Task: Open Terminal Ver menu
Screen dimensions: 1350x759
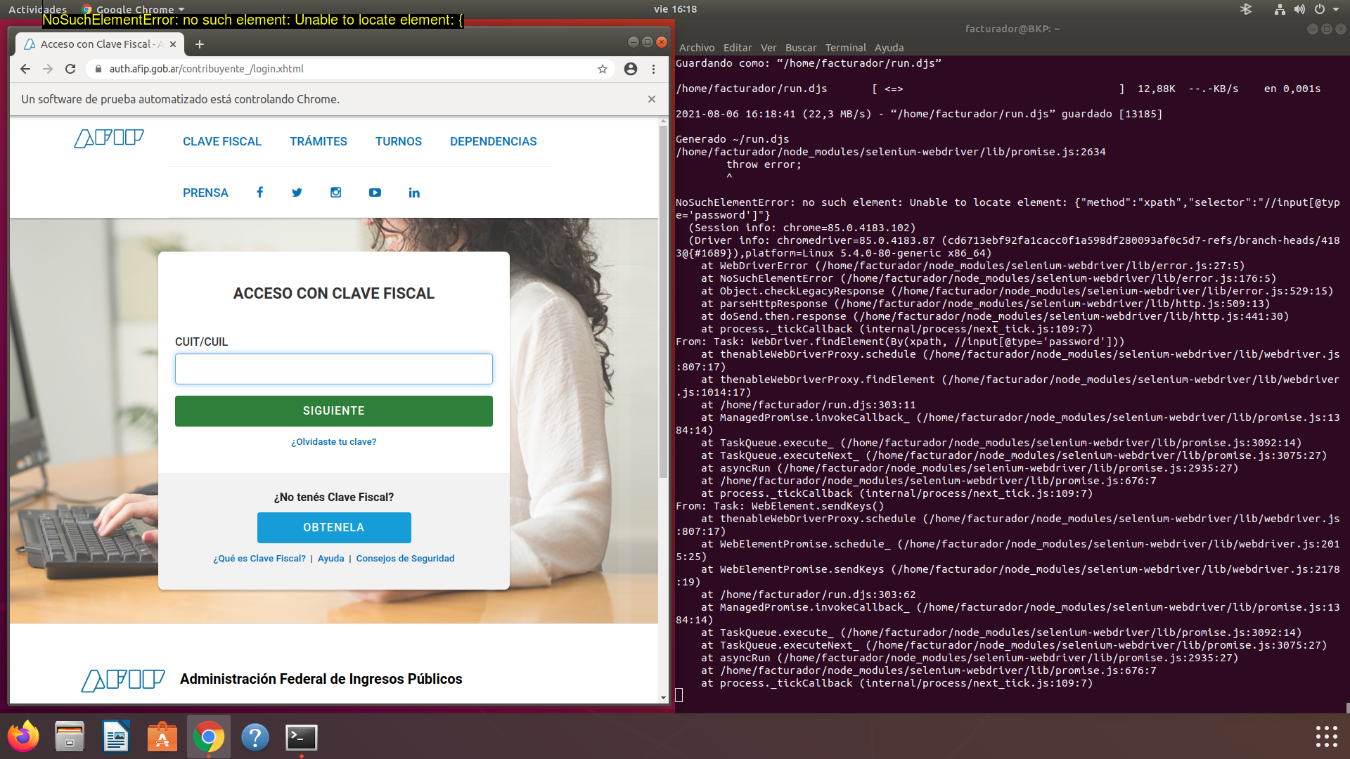Action: (769, 48)
